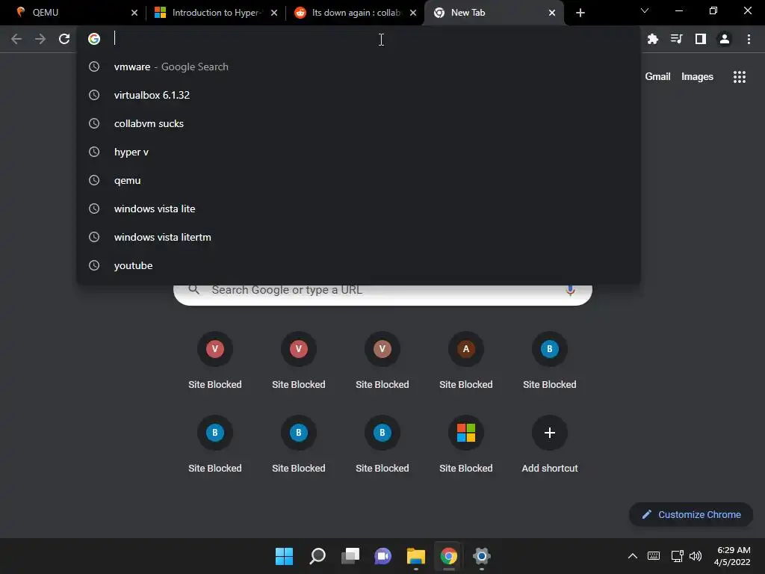Choose the youtube suggestion
This screenshot has width=765, height=574.
point(359,265)
